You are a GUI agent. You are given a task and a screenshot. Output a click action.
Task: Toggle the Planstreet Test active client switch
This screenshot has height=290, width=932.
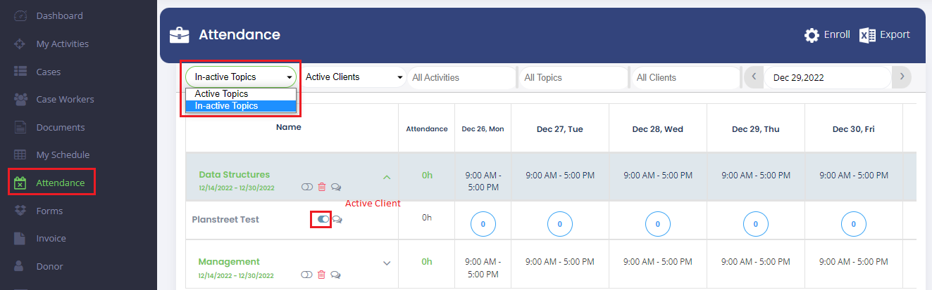pyautogui.click(x=323, y=220)
